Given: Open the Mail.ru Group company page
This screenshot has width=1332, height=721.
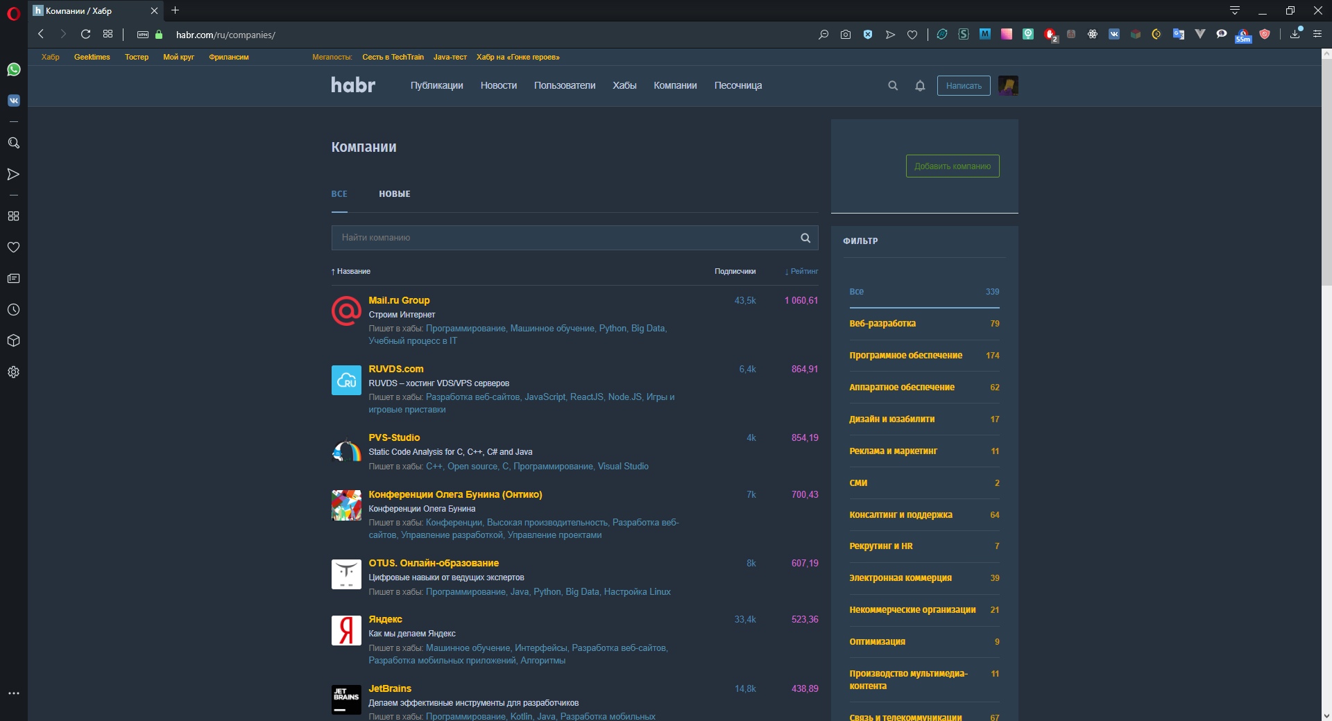Looking at the screenshot, I should [x=399, y=300].
